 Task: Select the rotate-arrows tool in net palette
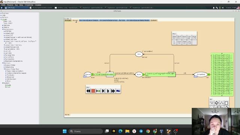[217, 103]
